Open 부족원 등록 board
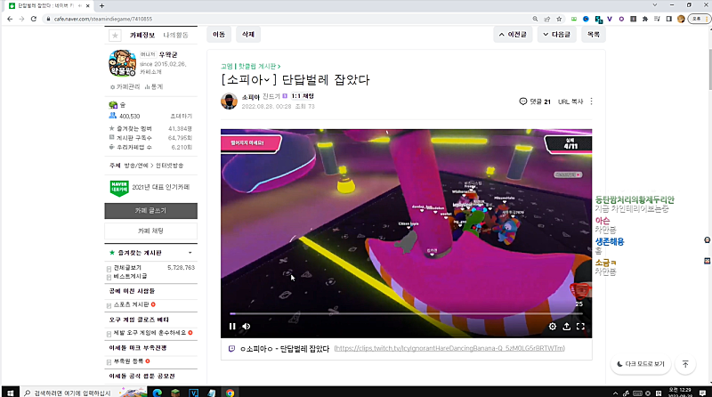This screenshot has height=397, width=712. tap(128, 361)
